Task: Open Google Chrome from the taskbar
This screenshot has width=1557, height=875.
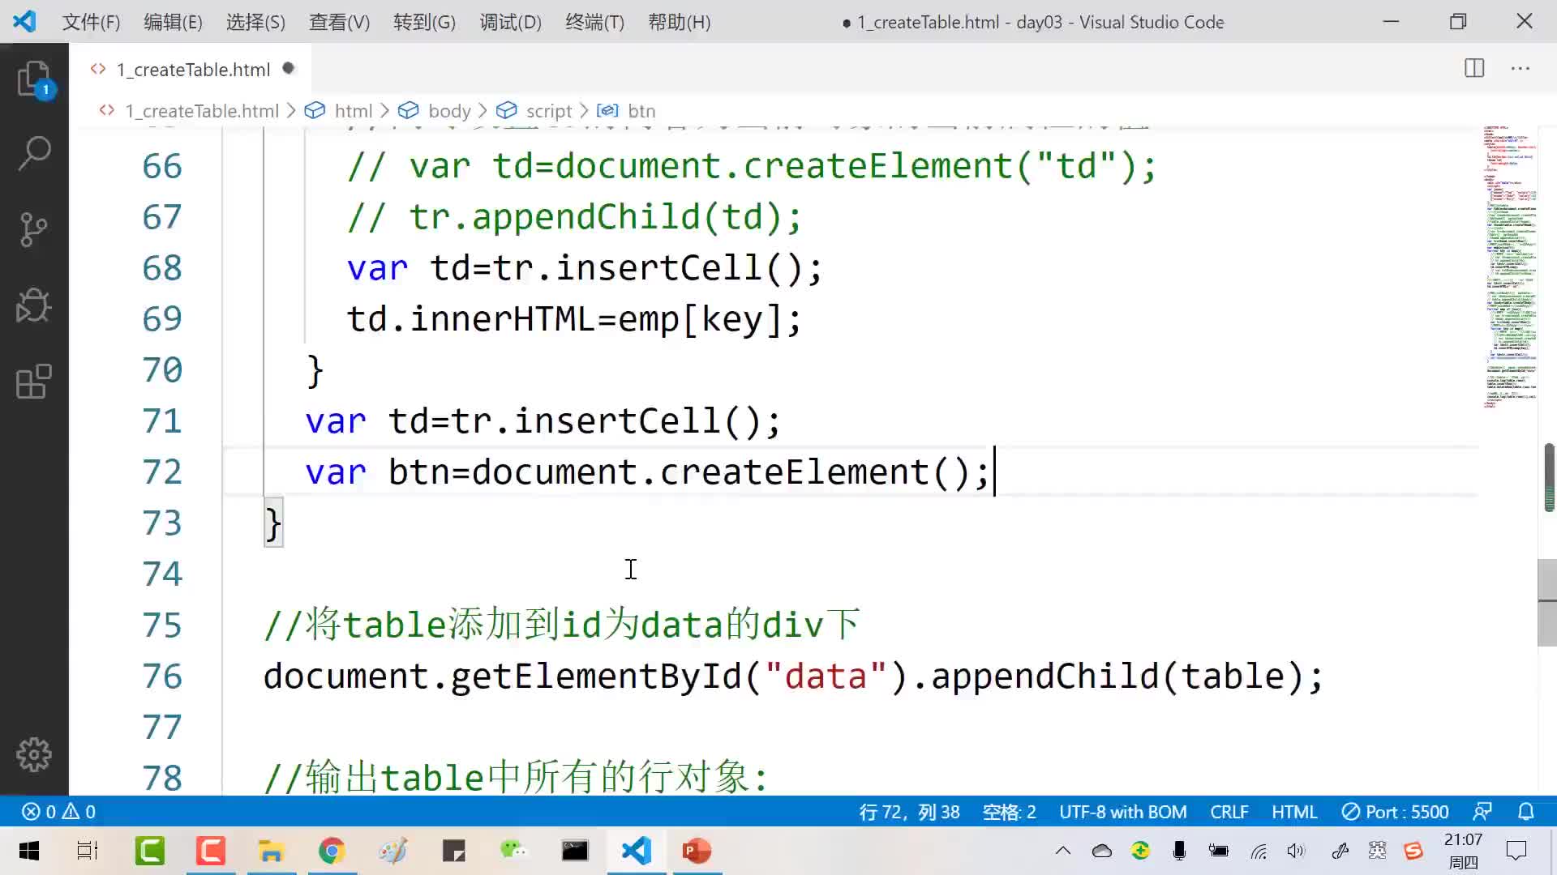Action: pos(332,851)
